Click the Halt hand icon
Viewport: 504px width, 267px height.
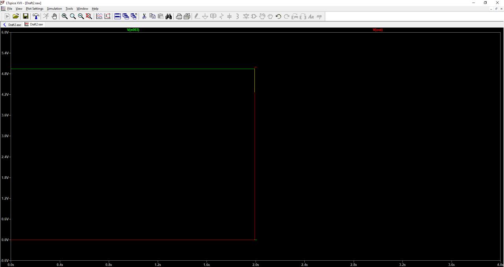coord(54,16)
